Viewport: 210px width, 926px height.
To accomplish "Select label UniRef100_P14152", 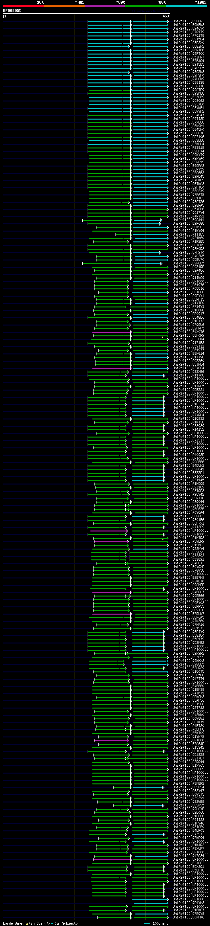I will coord(188,430).
